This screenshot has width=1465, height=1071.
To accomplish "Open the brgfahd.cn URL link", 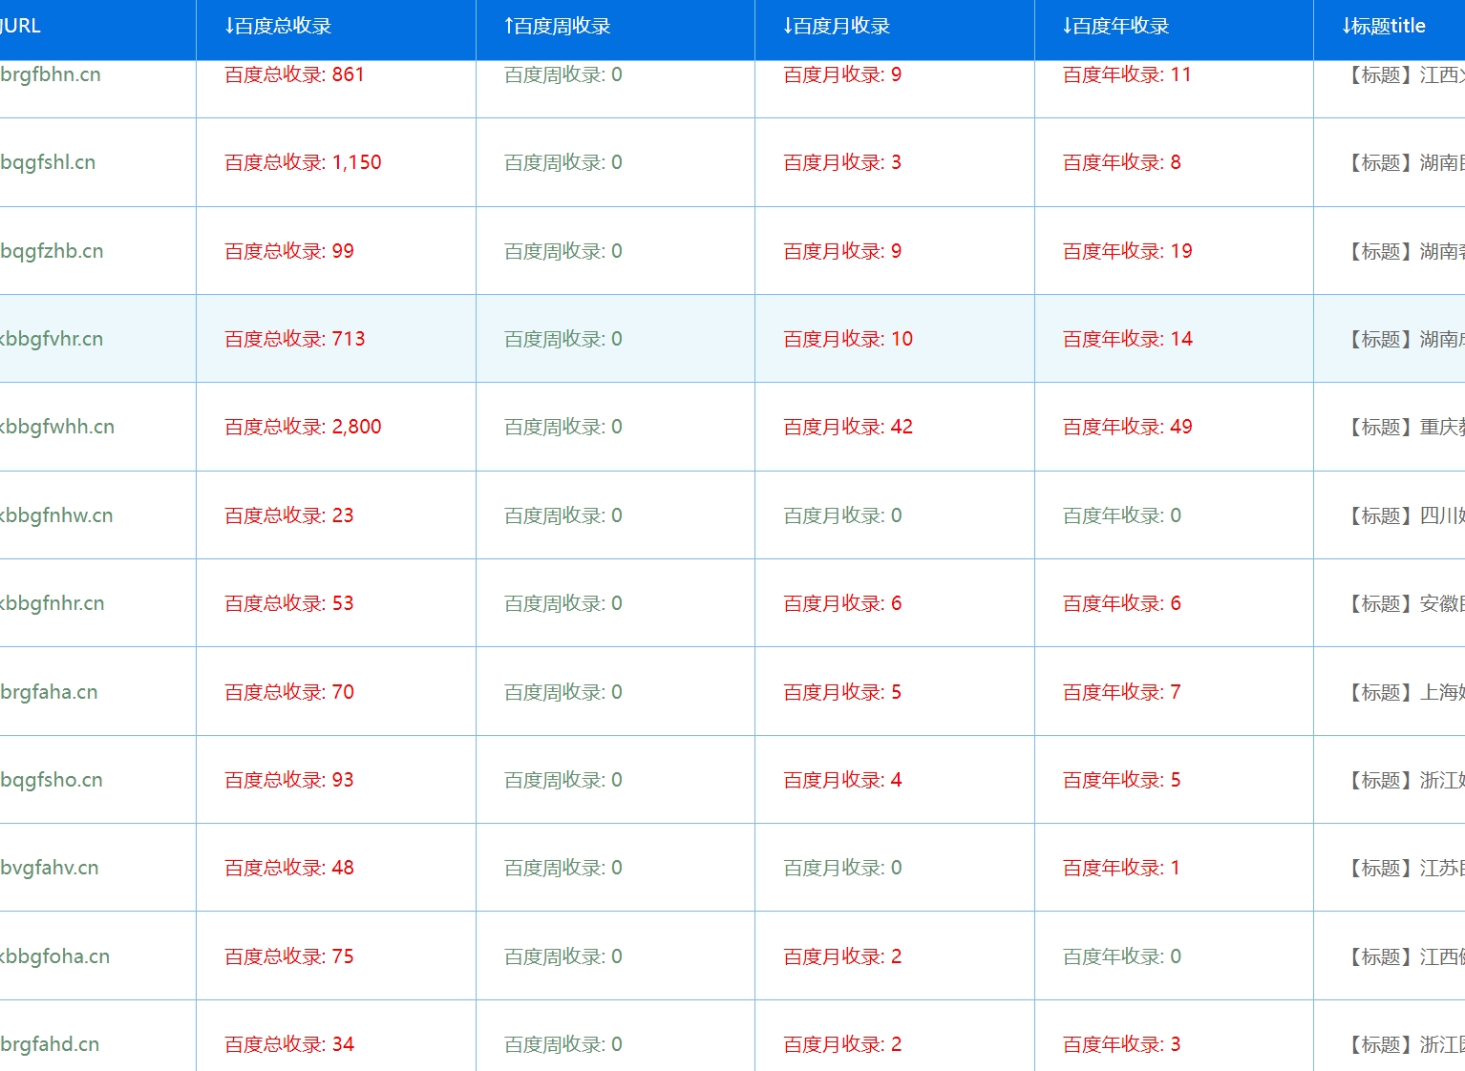I will tap(50, 1044).
